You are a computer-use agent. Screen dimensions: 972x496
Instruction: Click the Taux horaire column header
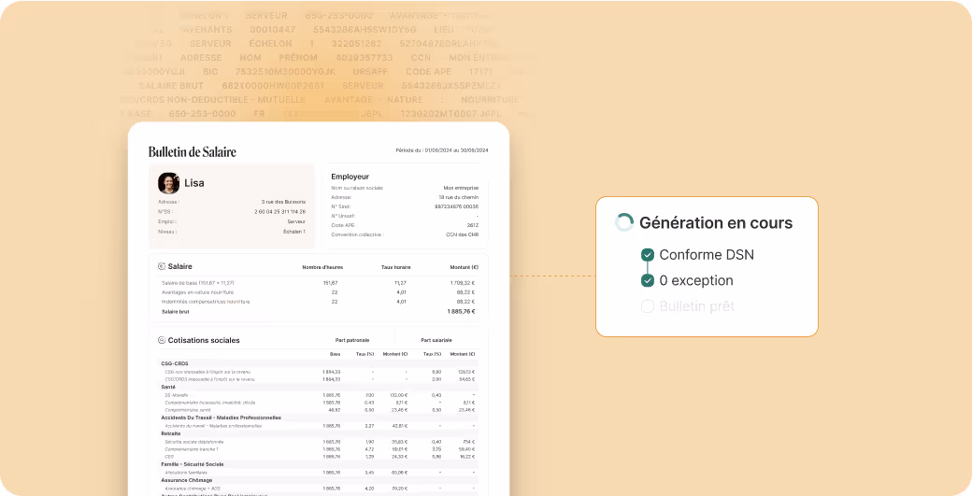(x=395, y=267)
